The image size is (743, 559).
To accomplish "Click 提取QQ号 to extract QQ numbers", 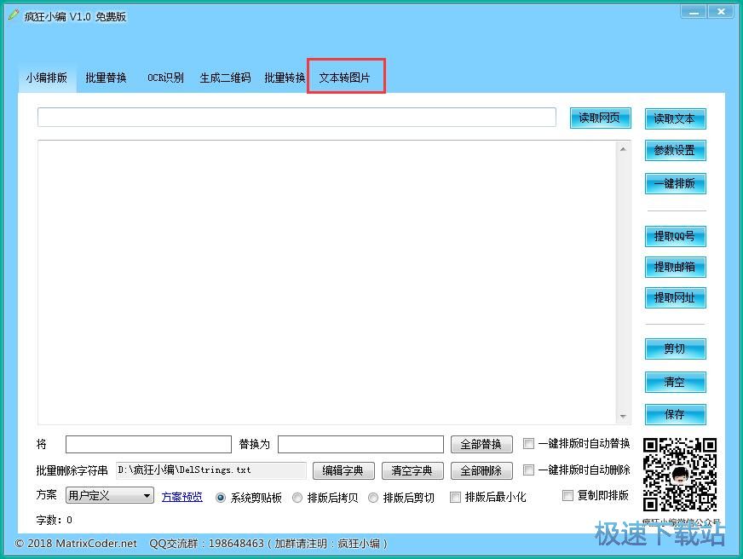I will pyautogui.click(x=675, y=236).
